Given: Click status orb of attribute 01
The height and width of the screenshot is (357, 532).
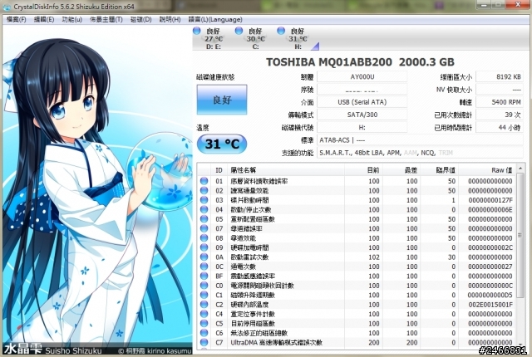Looking at the screenshot, I should [204, 181].
